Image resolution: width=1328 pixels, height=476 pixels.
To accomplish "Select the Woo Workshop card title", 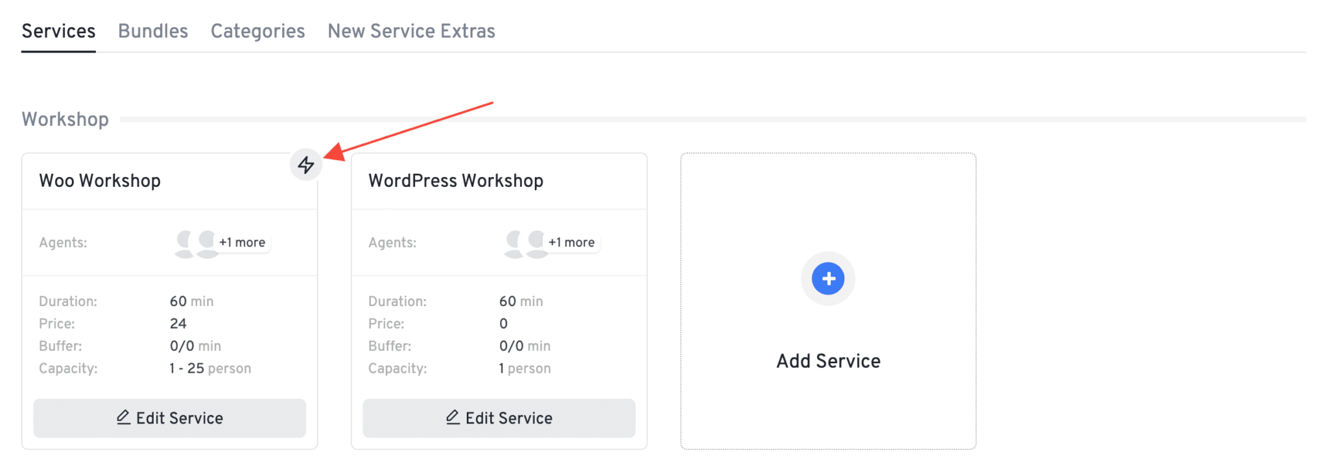I will click(100, 180).
